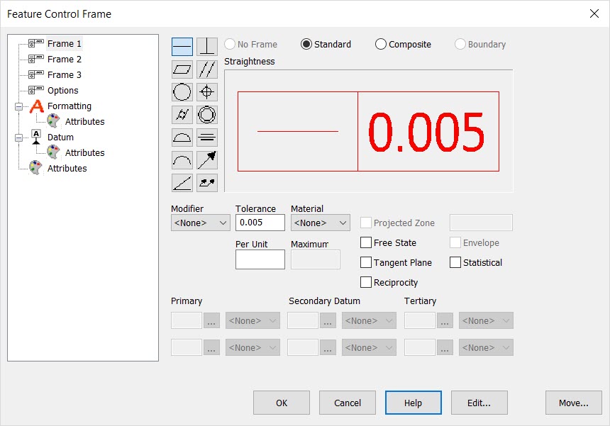The width and height of the screenshot is (610, 426).
Task: Check the Tangent Plane option
Action: pos(366,262)
